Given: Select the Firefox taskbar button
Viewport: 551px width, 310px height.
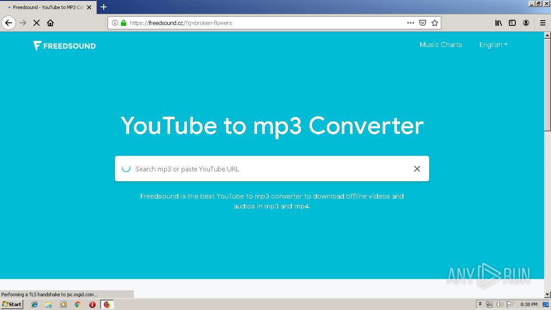Looking at the screenshot, I should click(107, 304).
